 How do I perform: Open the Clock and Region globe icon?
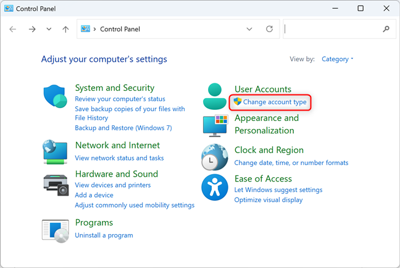(215, 157)
